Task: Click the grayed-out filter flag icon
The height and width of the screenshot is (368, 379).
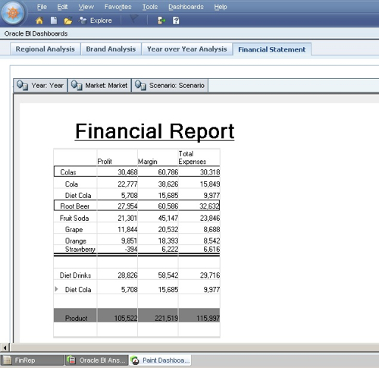Action: tap(133, 19)
